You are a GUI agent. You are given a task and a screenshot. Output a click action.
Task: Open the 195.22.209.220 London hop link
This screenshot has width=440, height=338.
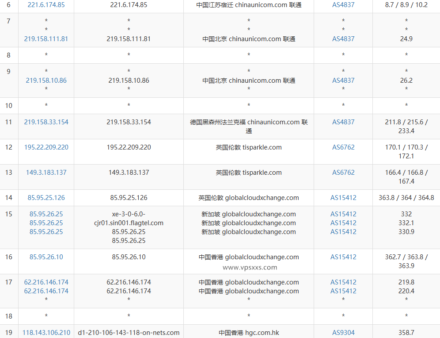pyautogui.click(x=46, y=147)
